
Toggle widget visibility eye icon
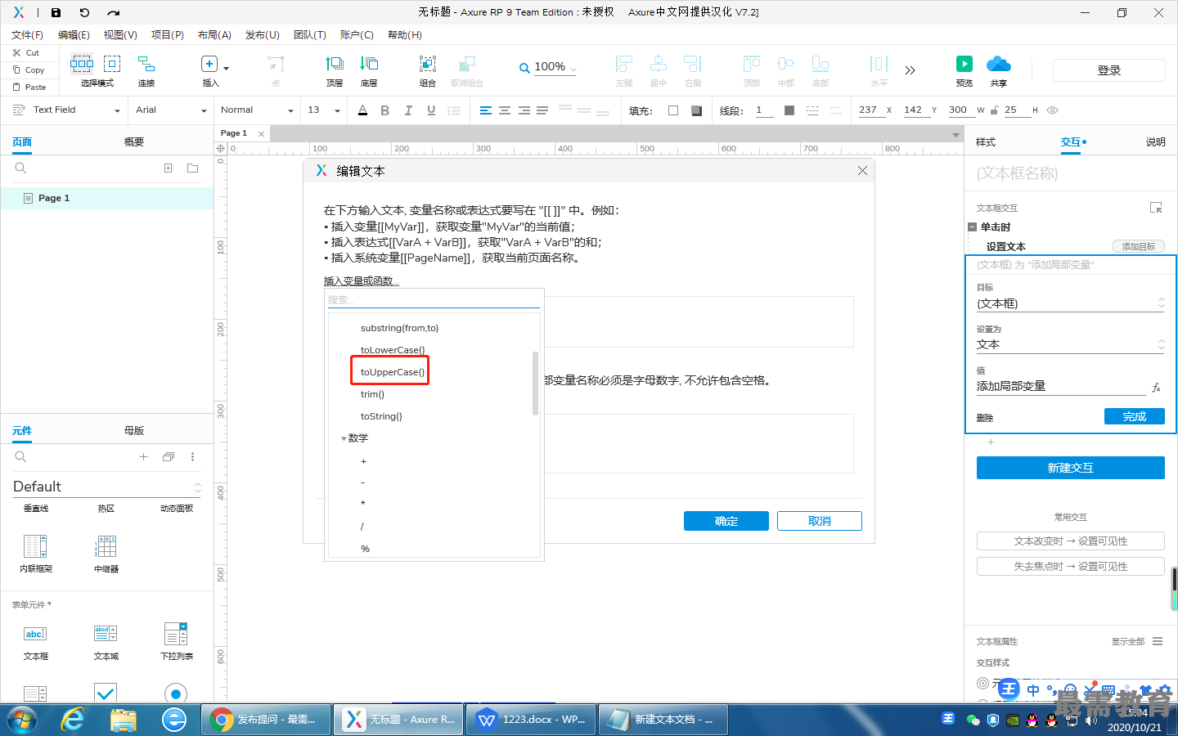[x=1053, y=110]
